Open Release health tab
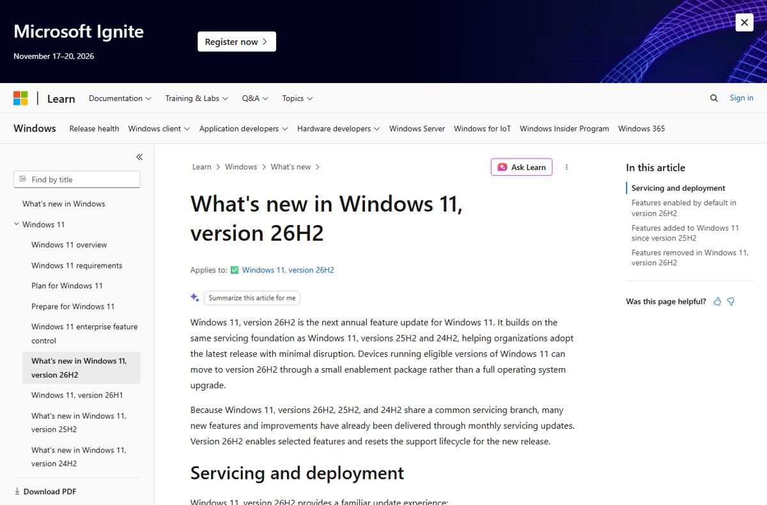Viewport: 767px width, 505px height. point(94,128)
